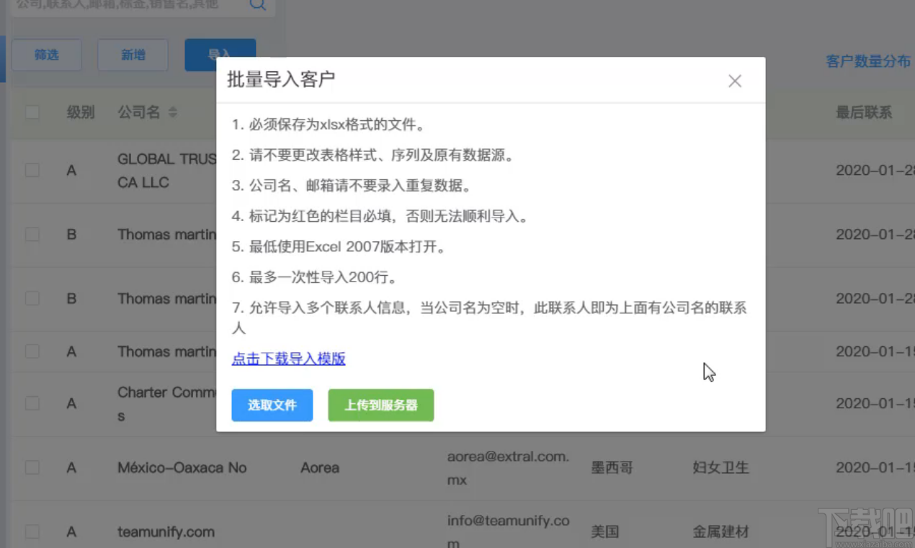Check the row for Charter Comm
Image resolution: width=915 pixels, height=548 pixels.
[32, 404]
